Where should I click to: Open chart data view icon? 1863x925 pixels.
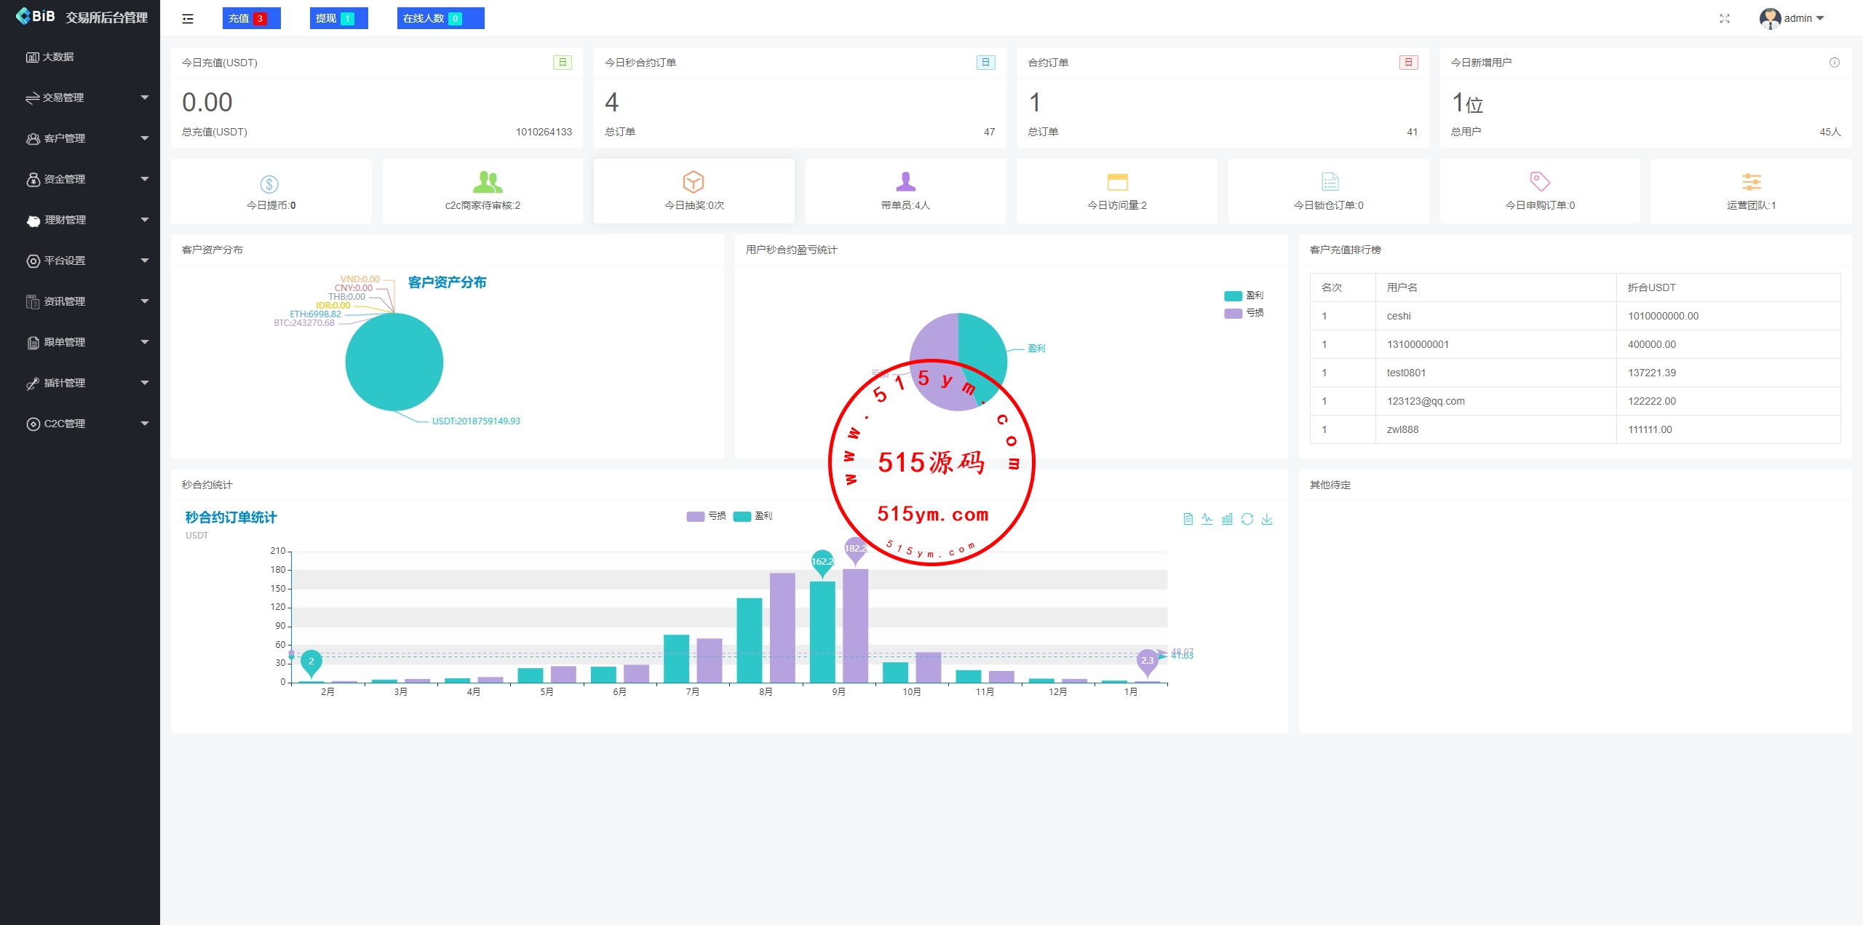point(1188,519)
